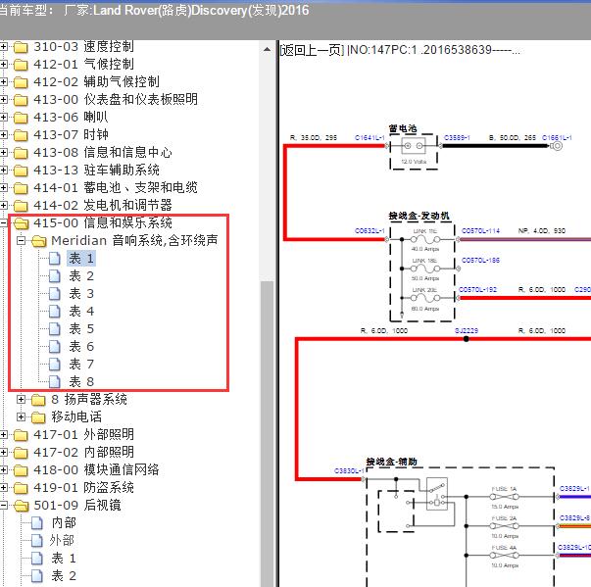The image size is (591, 587).
Task: Click the page icon of 表 6 under Meridian
Action: (55, 347)
